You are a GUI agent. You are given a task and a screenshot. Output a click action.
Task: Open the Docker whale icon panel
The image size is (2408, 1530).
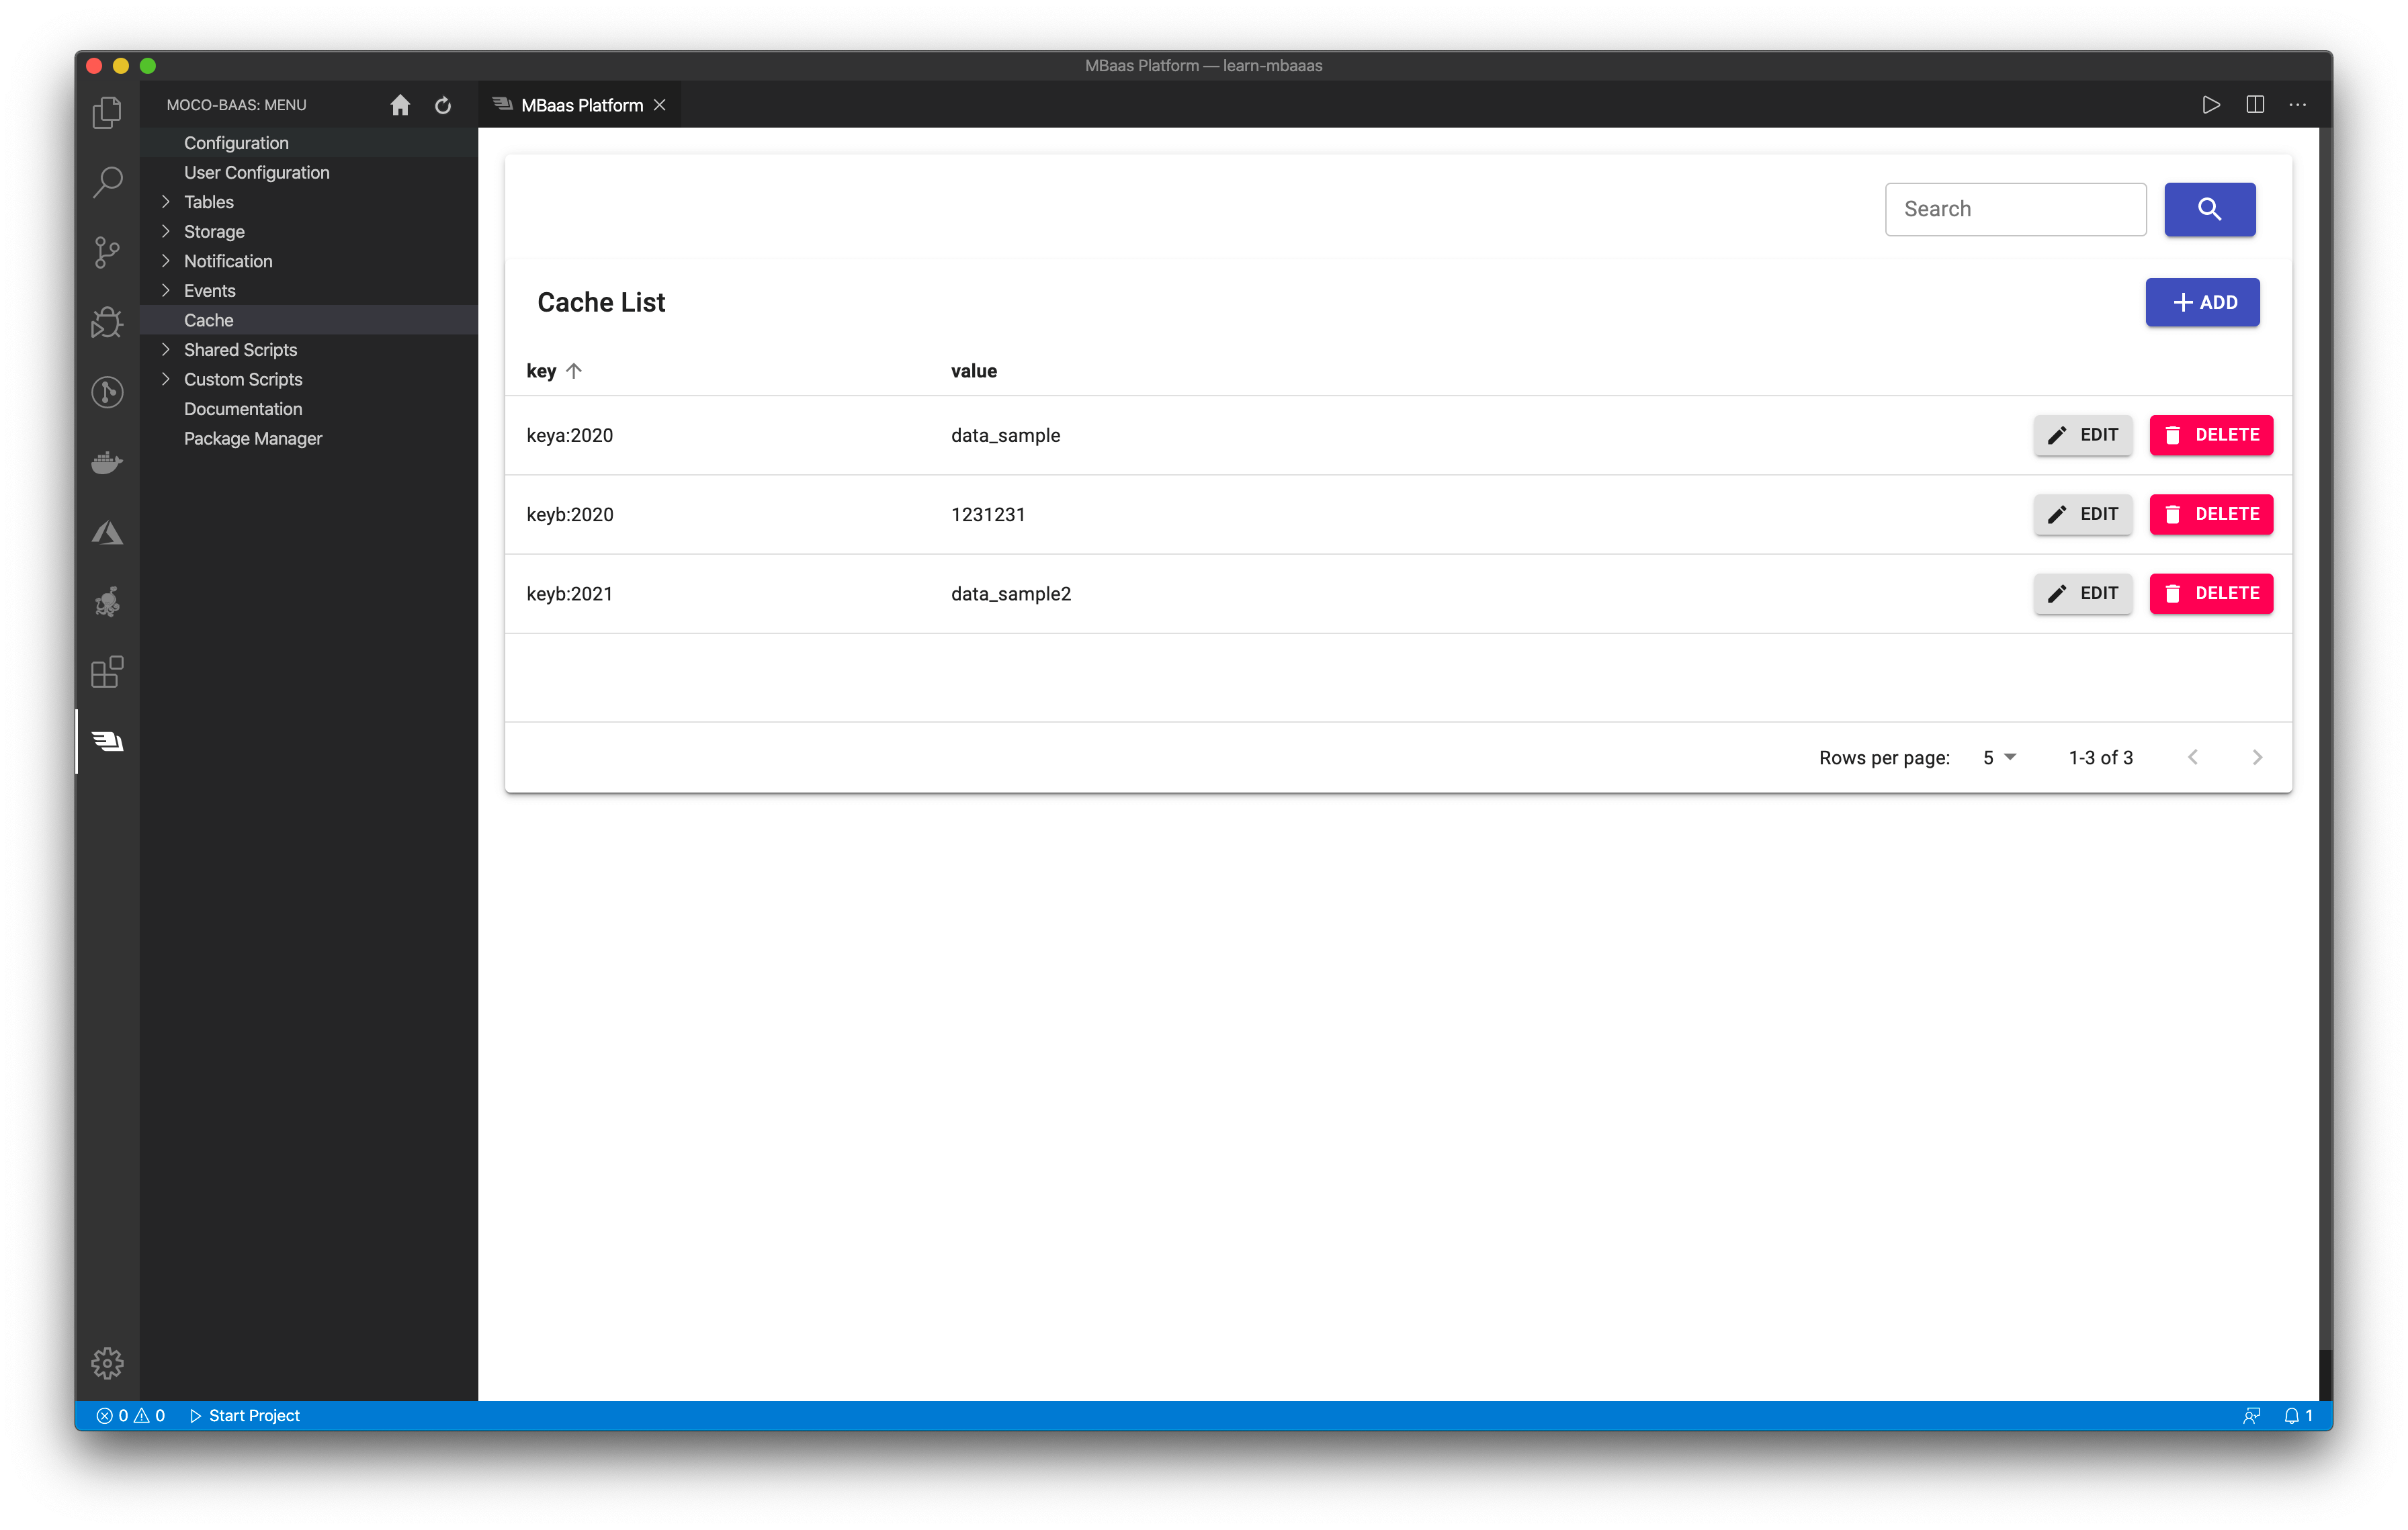tap(107, 463)
